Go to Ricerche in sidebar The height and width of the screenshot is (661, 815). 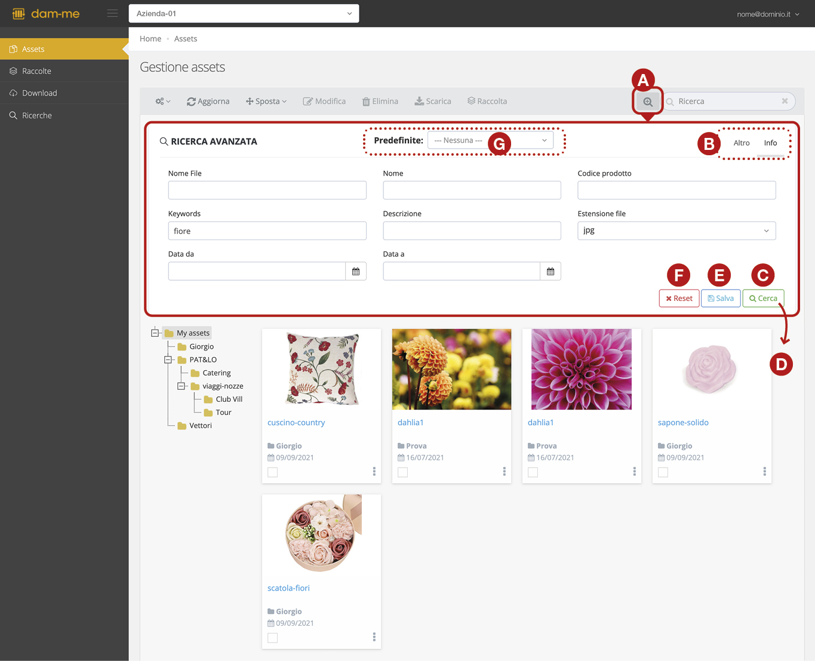pos(64,115)
